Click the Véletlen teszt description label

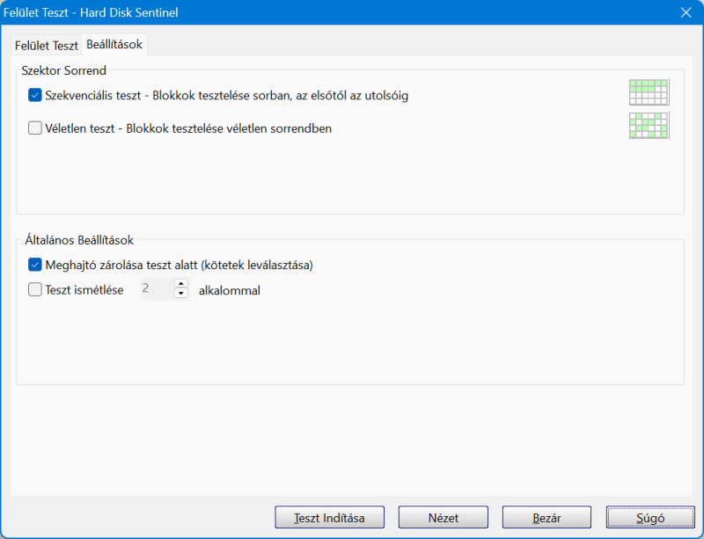(188, 128)
